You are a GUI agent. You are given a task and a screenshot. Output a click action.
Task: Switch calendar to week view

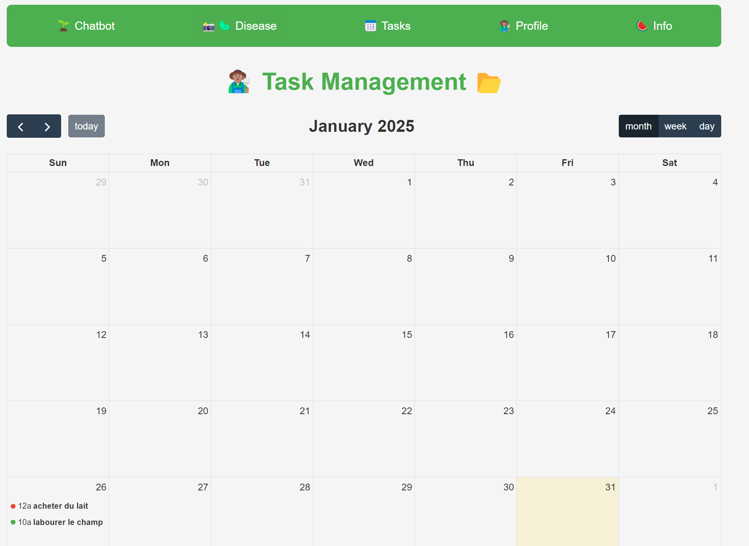click(x=675, y=126)
